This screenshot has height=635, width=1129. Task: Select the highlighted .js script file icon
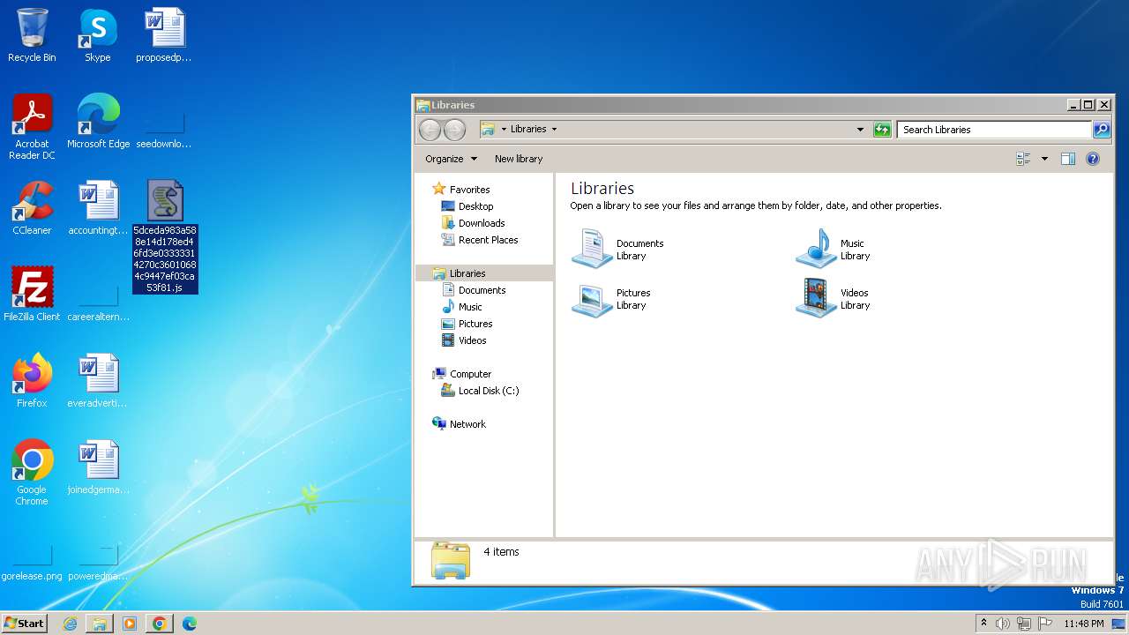[x=165, y=201]
